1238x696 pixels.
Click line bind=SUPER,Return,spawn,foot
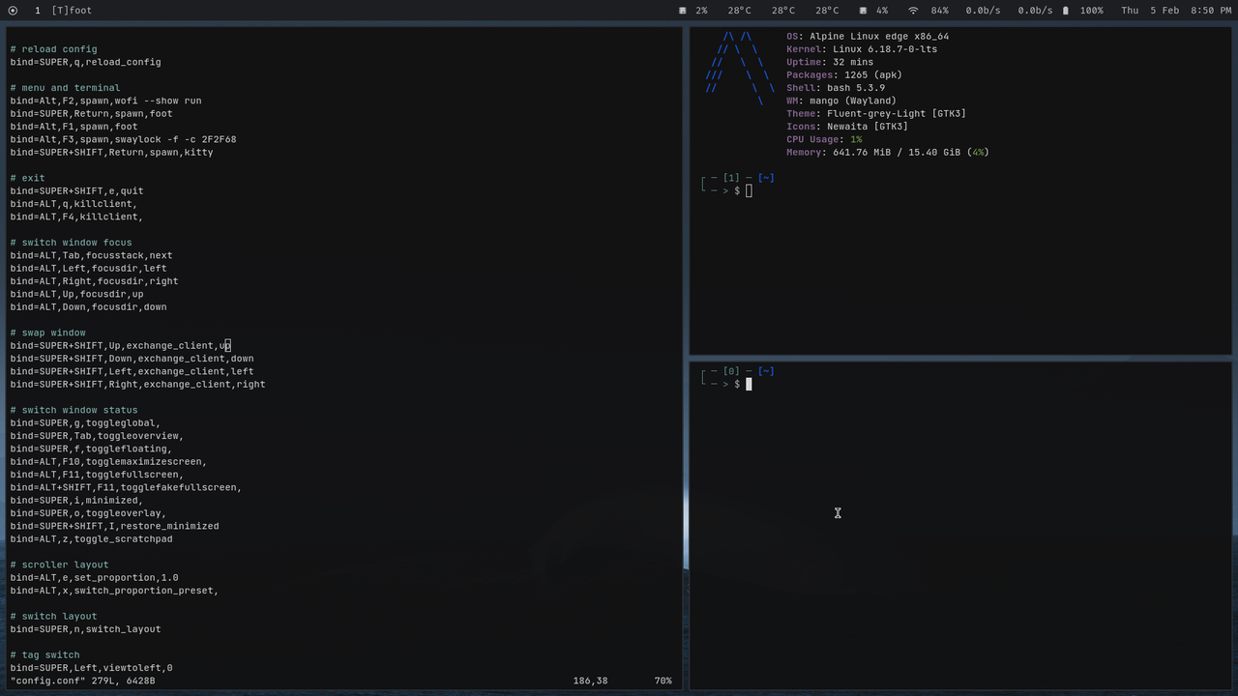(x=92, y=113)
